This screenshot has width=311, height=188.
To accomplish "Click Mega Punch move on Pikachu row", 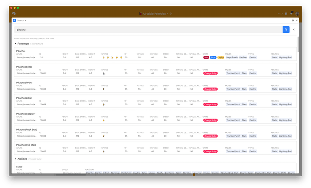I will pos(232,58).
